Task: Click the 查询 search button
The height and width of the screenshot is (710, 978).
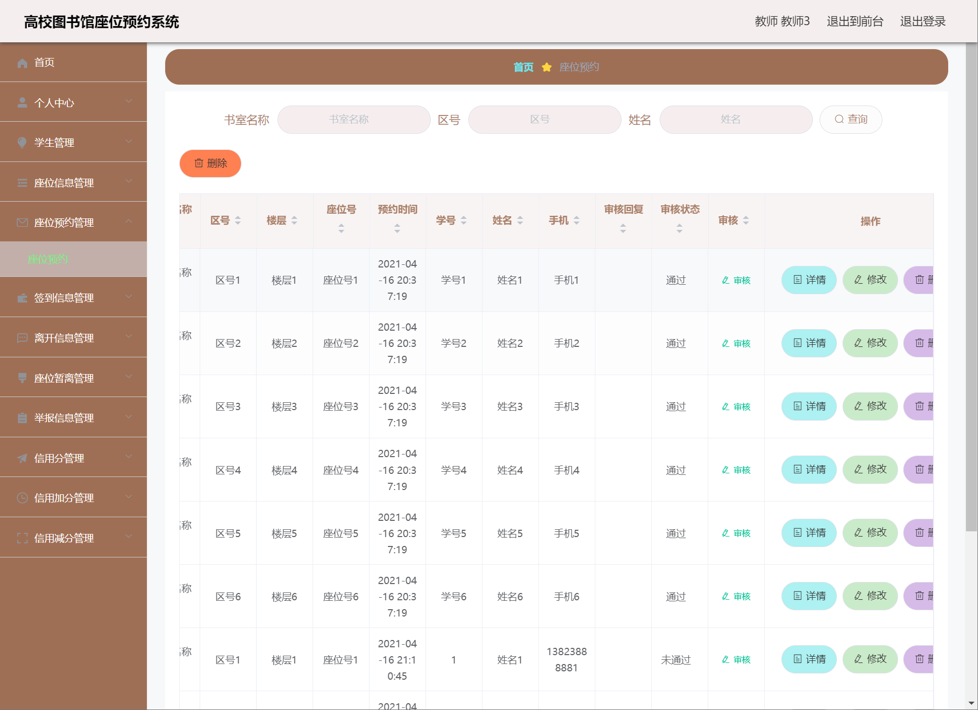Action: [850, 119]
